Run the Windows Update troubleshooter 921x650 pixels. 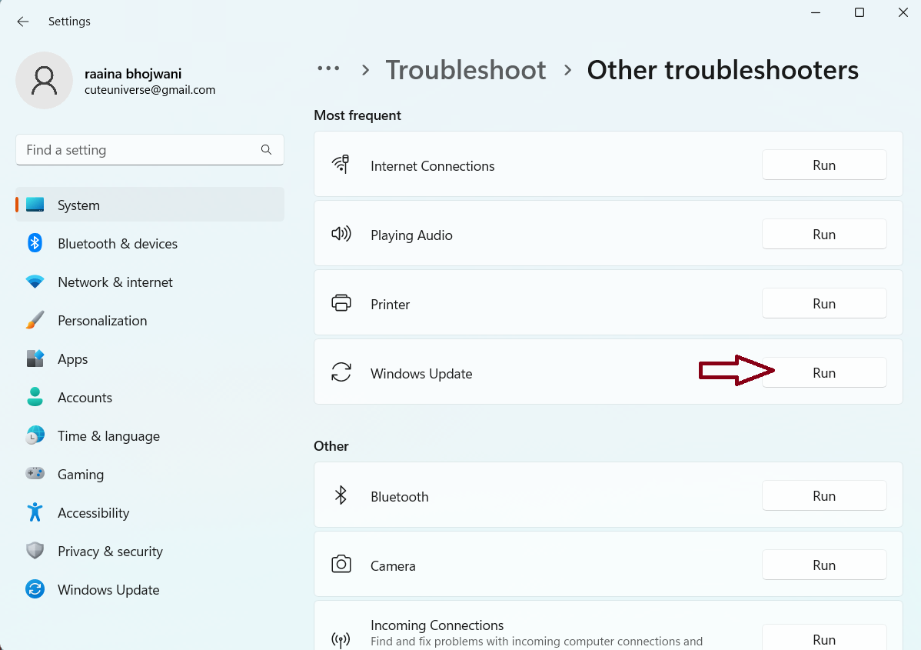824,373
